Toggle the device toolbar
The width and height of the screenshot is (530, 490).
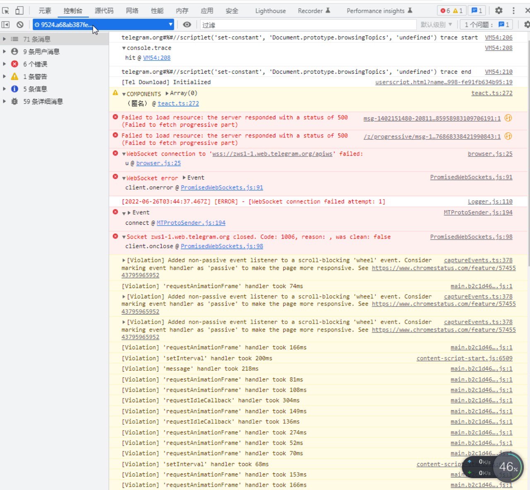click(x=19, y=10)
